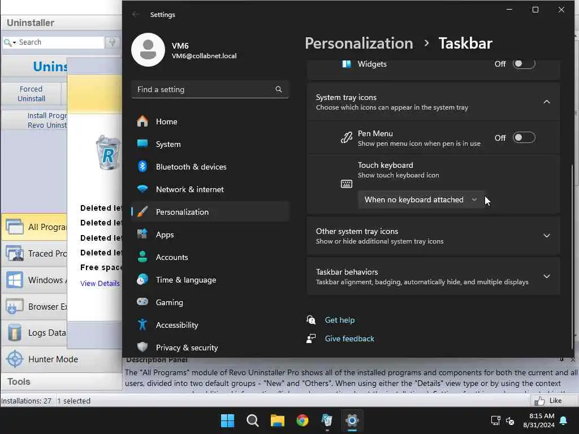The width and height of the screenshot is (579, 434).
Task: Open Home in Settings sidebar
Action: click(210, 121)
